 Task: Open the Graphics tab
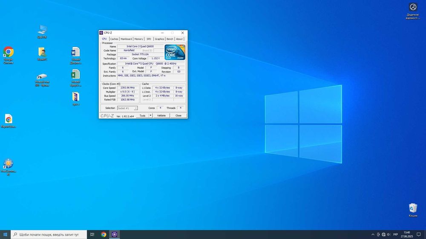[x=159, y=39]
